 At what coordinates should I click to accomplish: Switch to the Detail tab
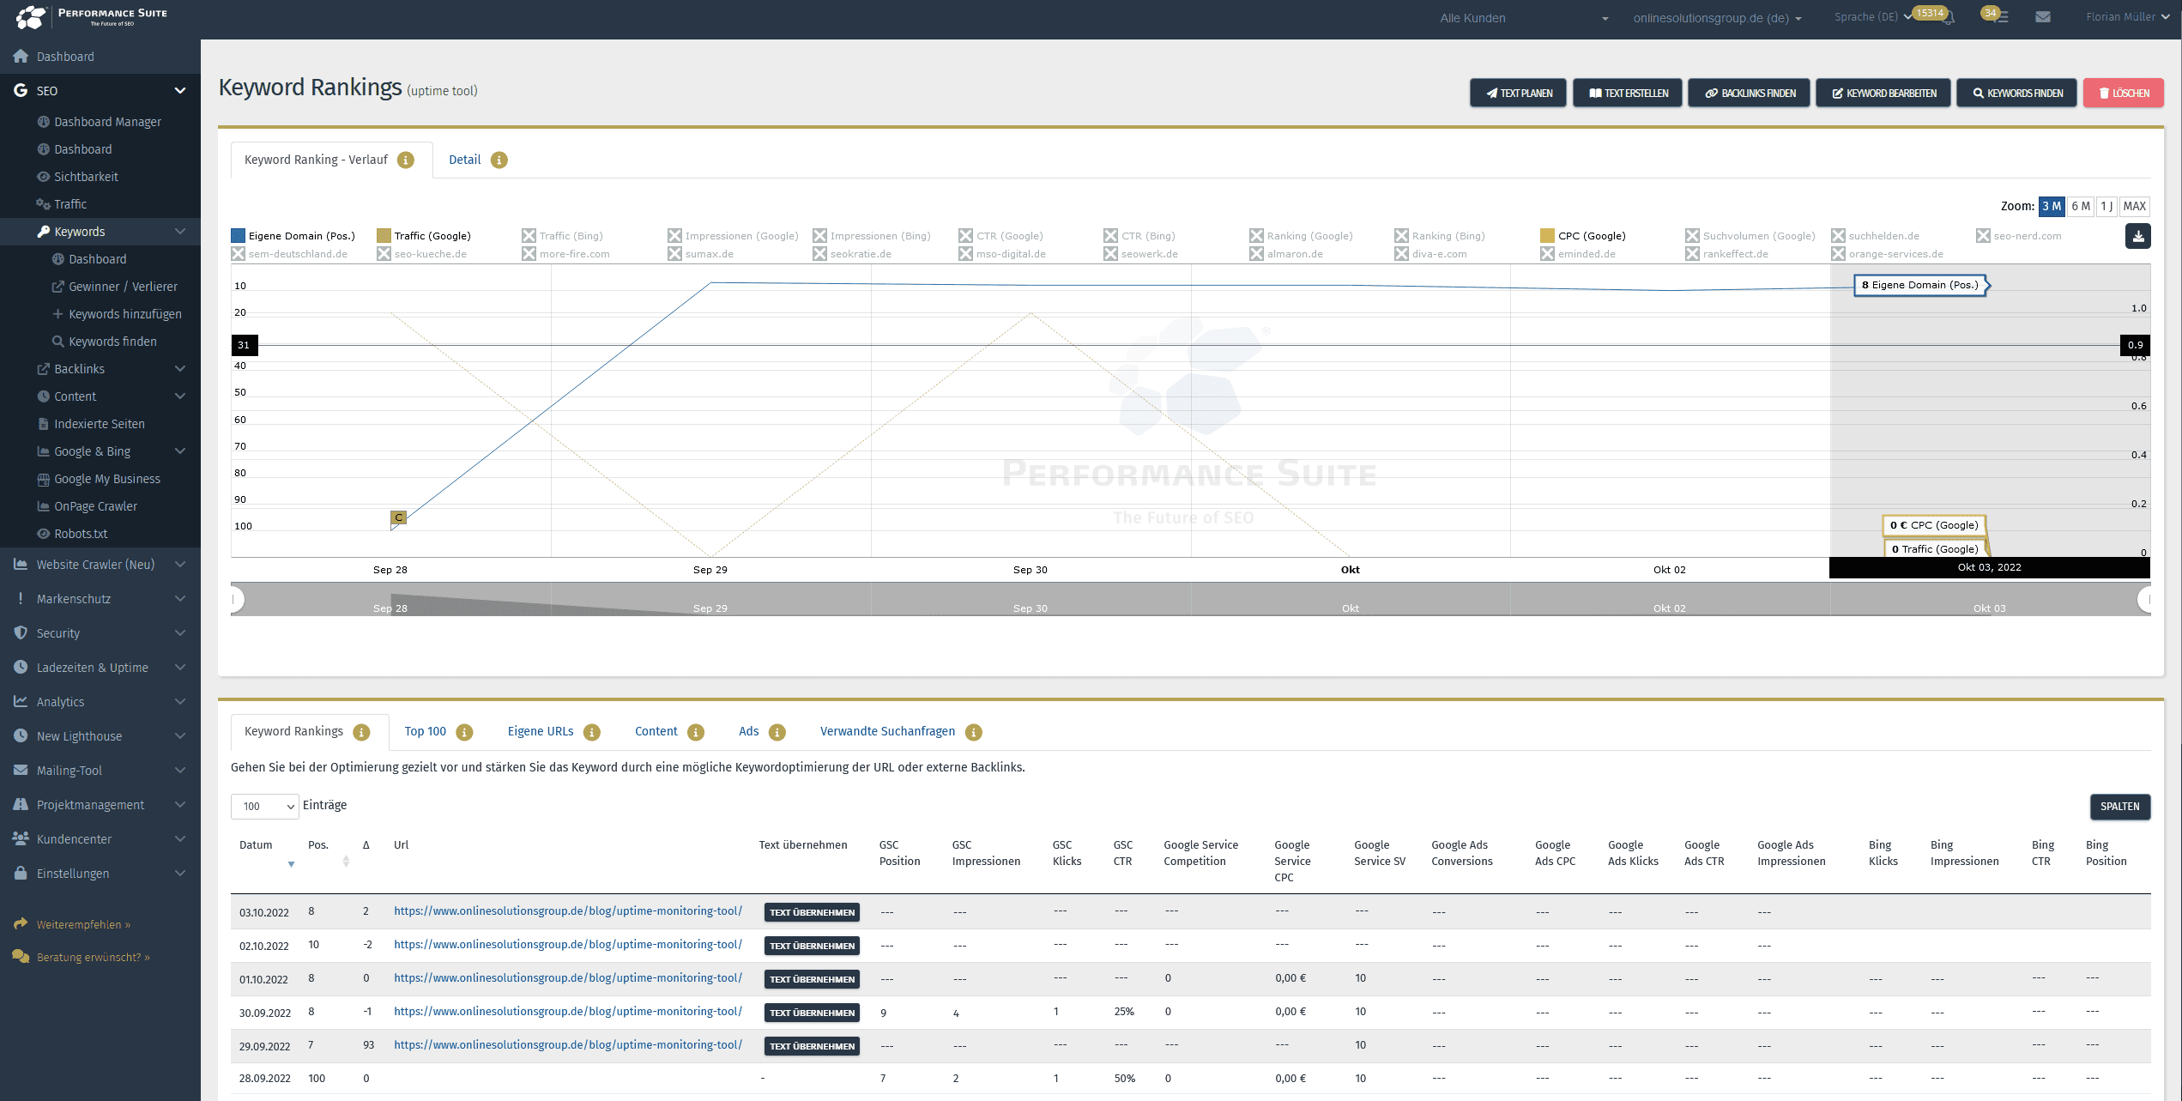coord(464,160)
